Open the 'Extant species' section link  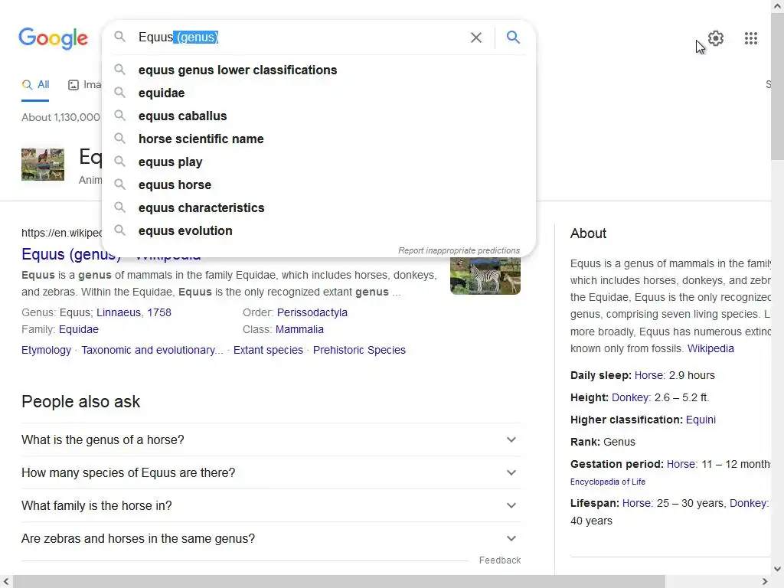pos(268,350)
